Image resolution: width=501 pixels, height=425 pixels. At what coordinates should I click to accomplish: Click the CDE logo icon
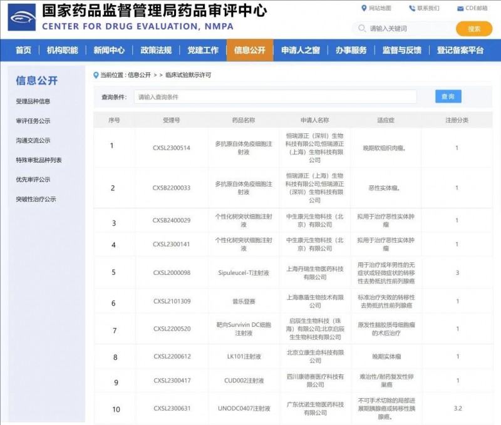(x=22, y=18)
